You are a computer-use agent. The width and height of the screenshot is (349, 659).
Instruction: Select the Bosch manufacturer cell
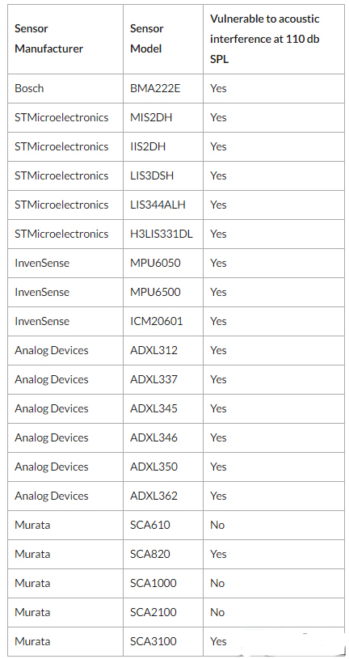(29, 88)
